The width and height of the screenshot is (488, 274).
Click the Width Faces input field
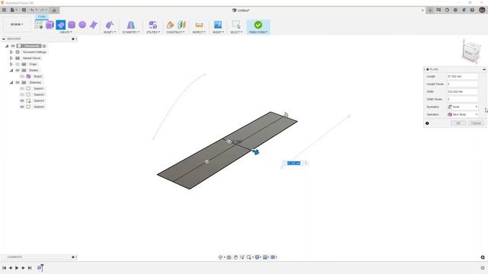pos(463,99)
